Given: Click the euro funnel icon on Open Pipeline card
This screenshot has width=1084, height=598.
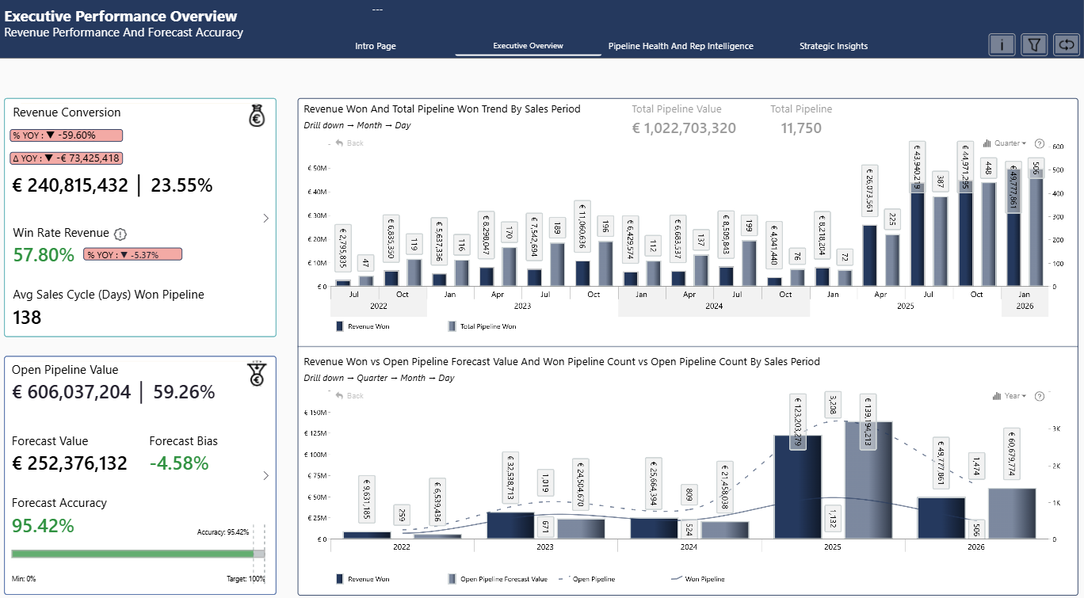Looking at the screenshot, I should [x=256, y=374].
